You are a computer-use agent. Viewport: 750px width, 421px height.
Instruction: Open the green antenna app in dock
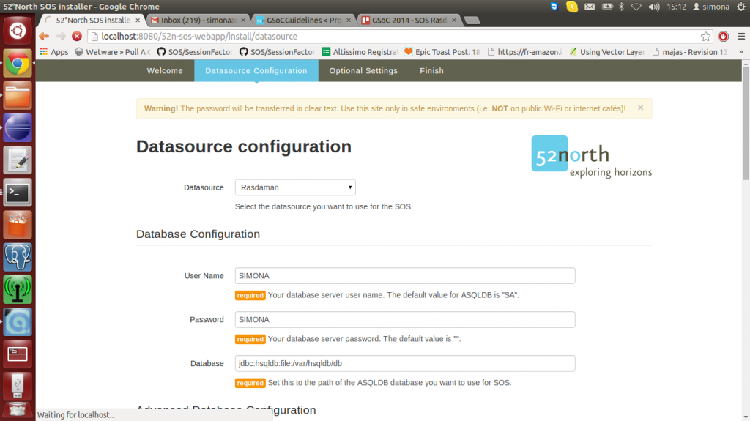tap(18, 289)
